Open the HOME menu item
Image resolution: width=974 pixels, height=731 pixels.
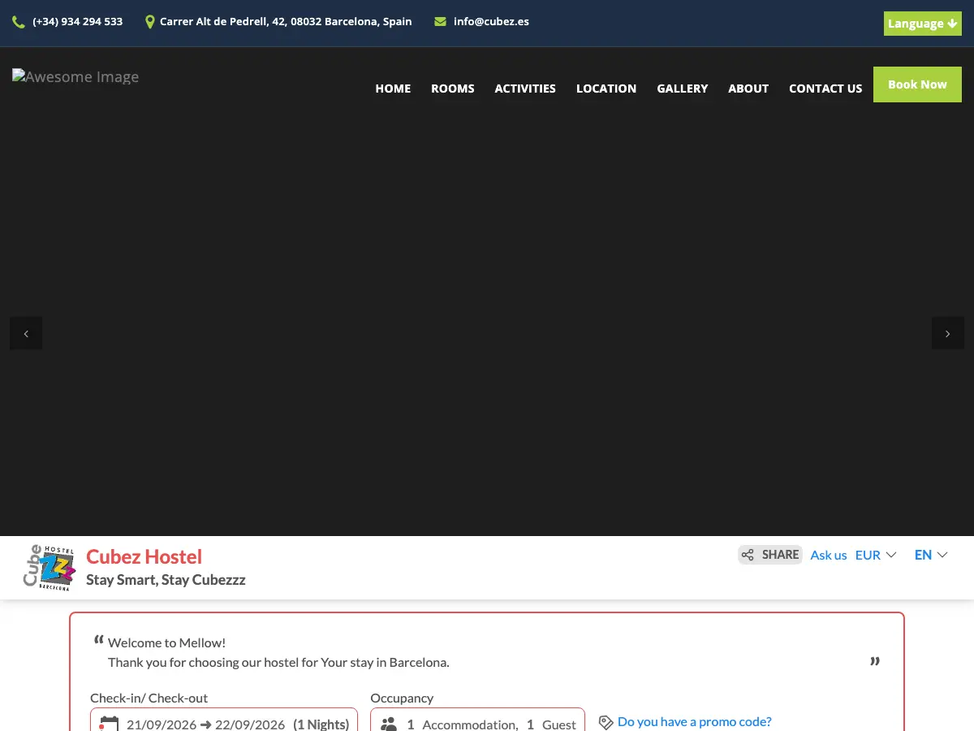393,89
